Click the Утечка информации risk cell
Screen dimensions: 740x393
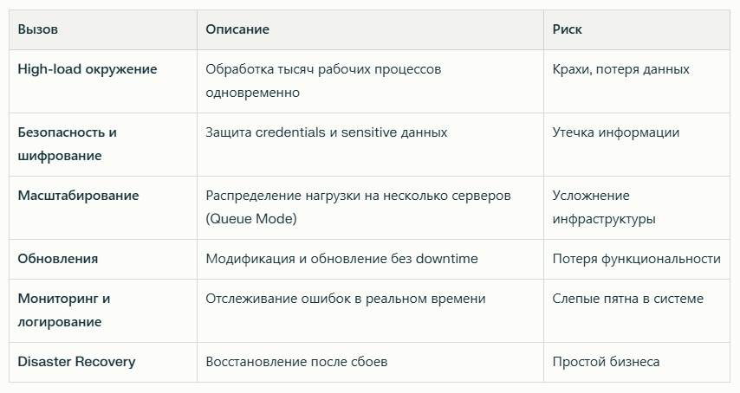(637, 145)
